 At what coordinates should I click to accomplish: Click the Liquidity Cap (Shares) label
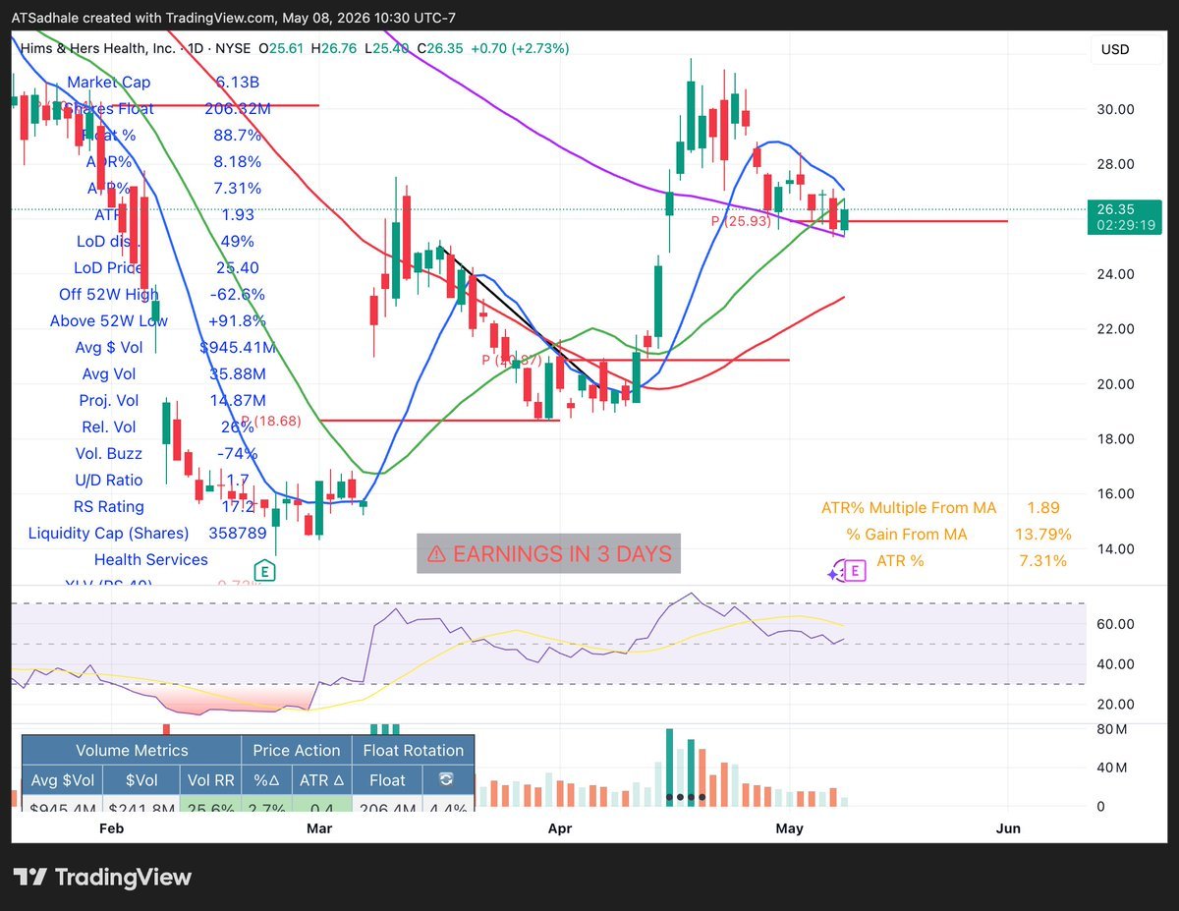[x=109, y=534]
